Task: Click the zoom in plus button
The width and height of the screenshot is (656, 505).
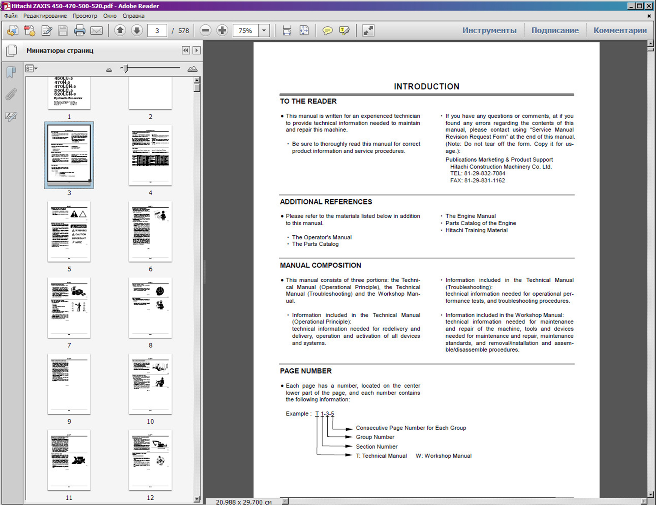Action: (222, 30)
